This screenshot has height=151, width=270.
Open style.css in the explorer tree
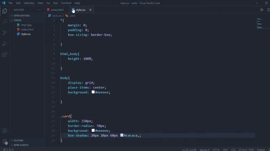click(x=26, y=34)
